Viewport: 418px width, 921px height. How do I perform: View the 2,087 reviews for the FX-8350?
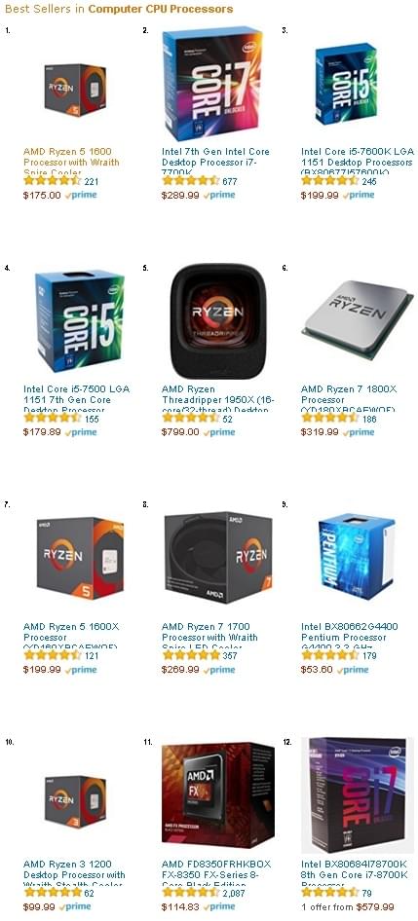[234, 893]
